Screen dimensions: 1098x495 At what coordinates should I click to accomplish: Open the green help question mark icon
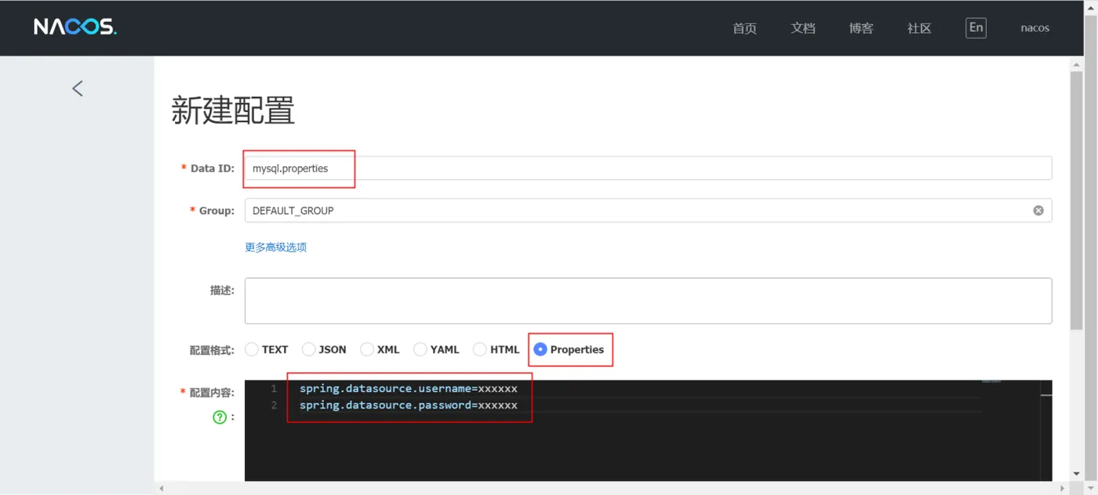220,417
